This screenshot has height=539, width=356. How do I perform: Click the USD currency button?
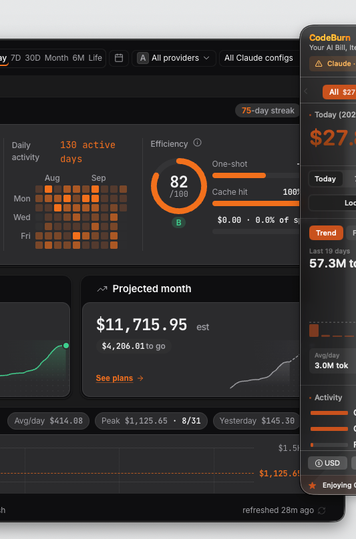pyautogui.click(x=327, y=463)
